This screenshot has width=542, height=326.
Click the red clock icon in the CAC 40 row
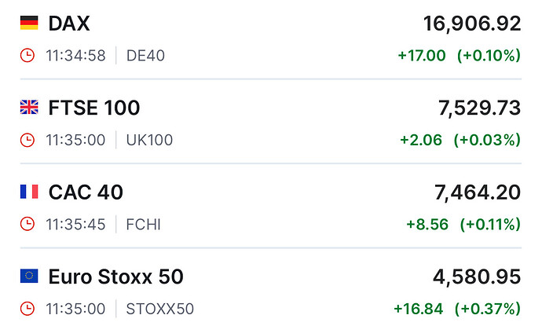[27, 225]
